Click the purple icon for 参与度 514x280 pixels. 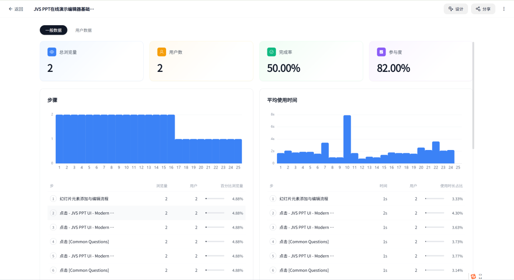pos(381,52)
